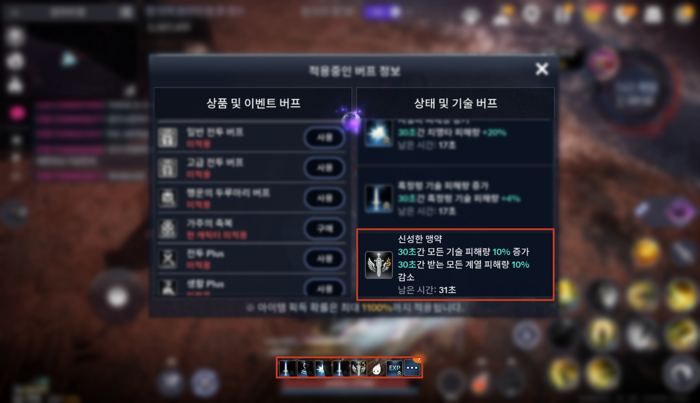Open the three-dots more buffs button
This screenshot has height=403, width=700.
point(412,368)
